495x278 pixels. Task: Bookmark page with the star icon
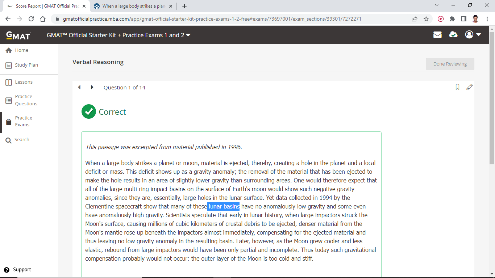[426, 19]
